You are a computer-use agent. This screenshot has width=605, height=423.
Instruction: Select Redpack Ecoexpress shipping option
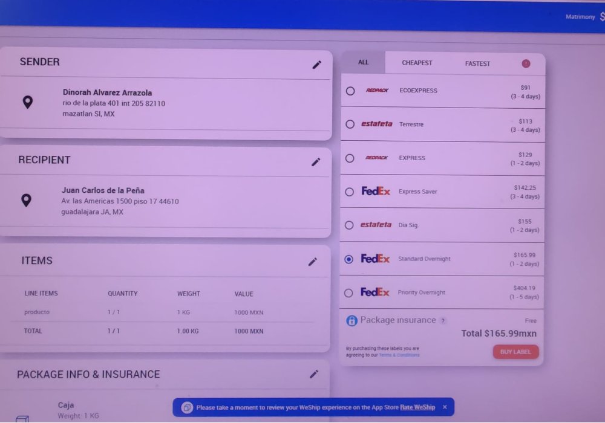[x=350, y=91]
